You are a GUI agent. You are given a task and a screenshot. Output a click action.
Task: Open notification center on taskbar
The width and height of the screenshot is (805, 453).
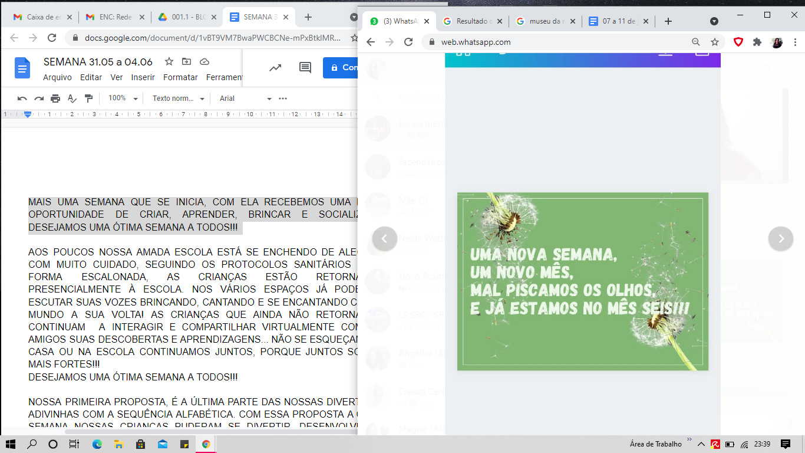[786, 444]
